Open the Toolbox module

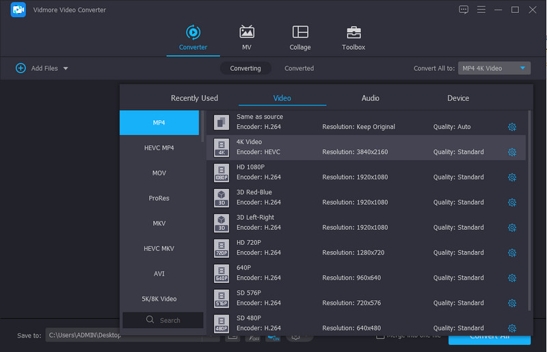353,38
